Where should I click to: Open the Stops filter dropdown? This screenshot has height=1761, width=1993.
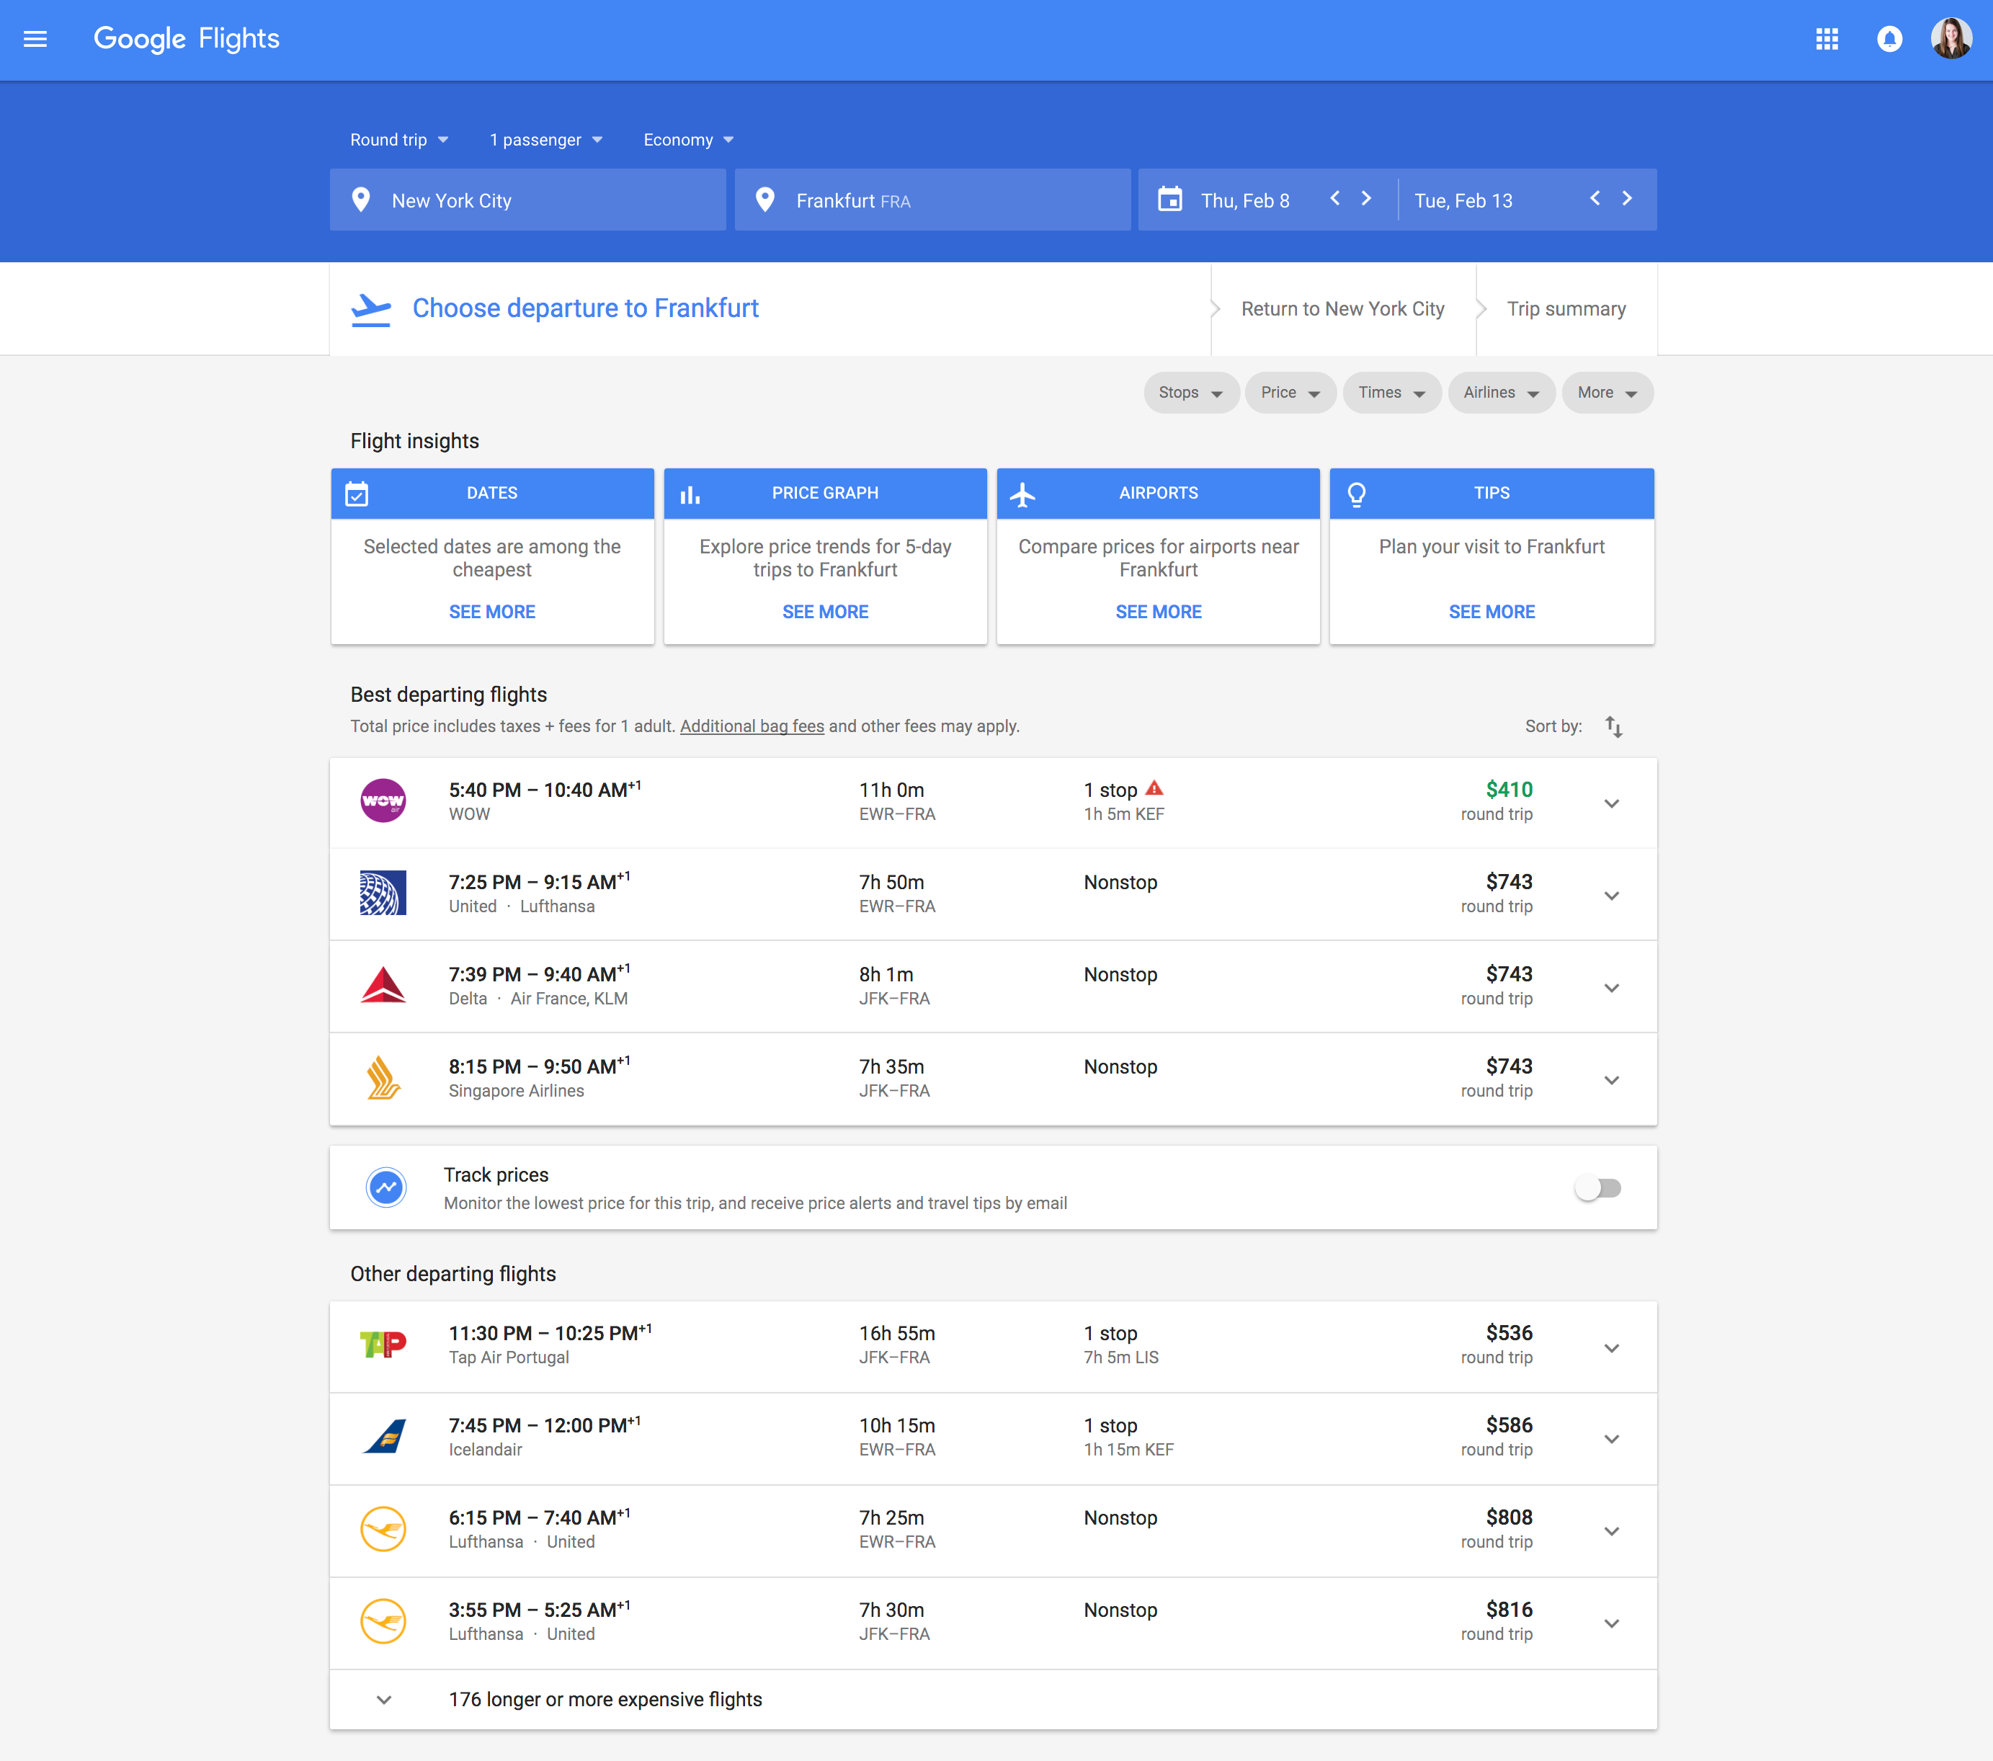click(x=1190, y=393)
